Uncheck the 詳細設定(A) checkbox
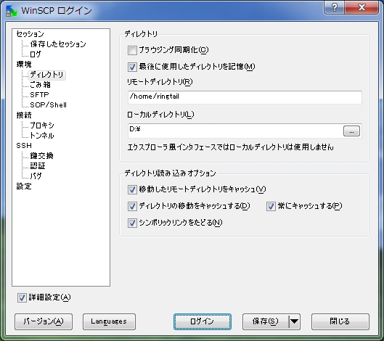 coord(22,297)
